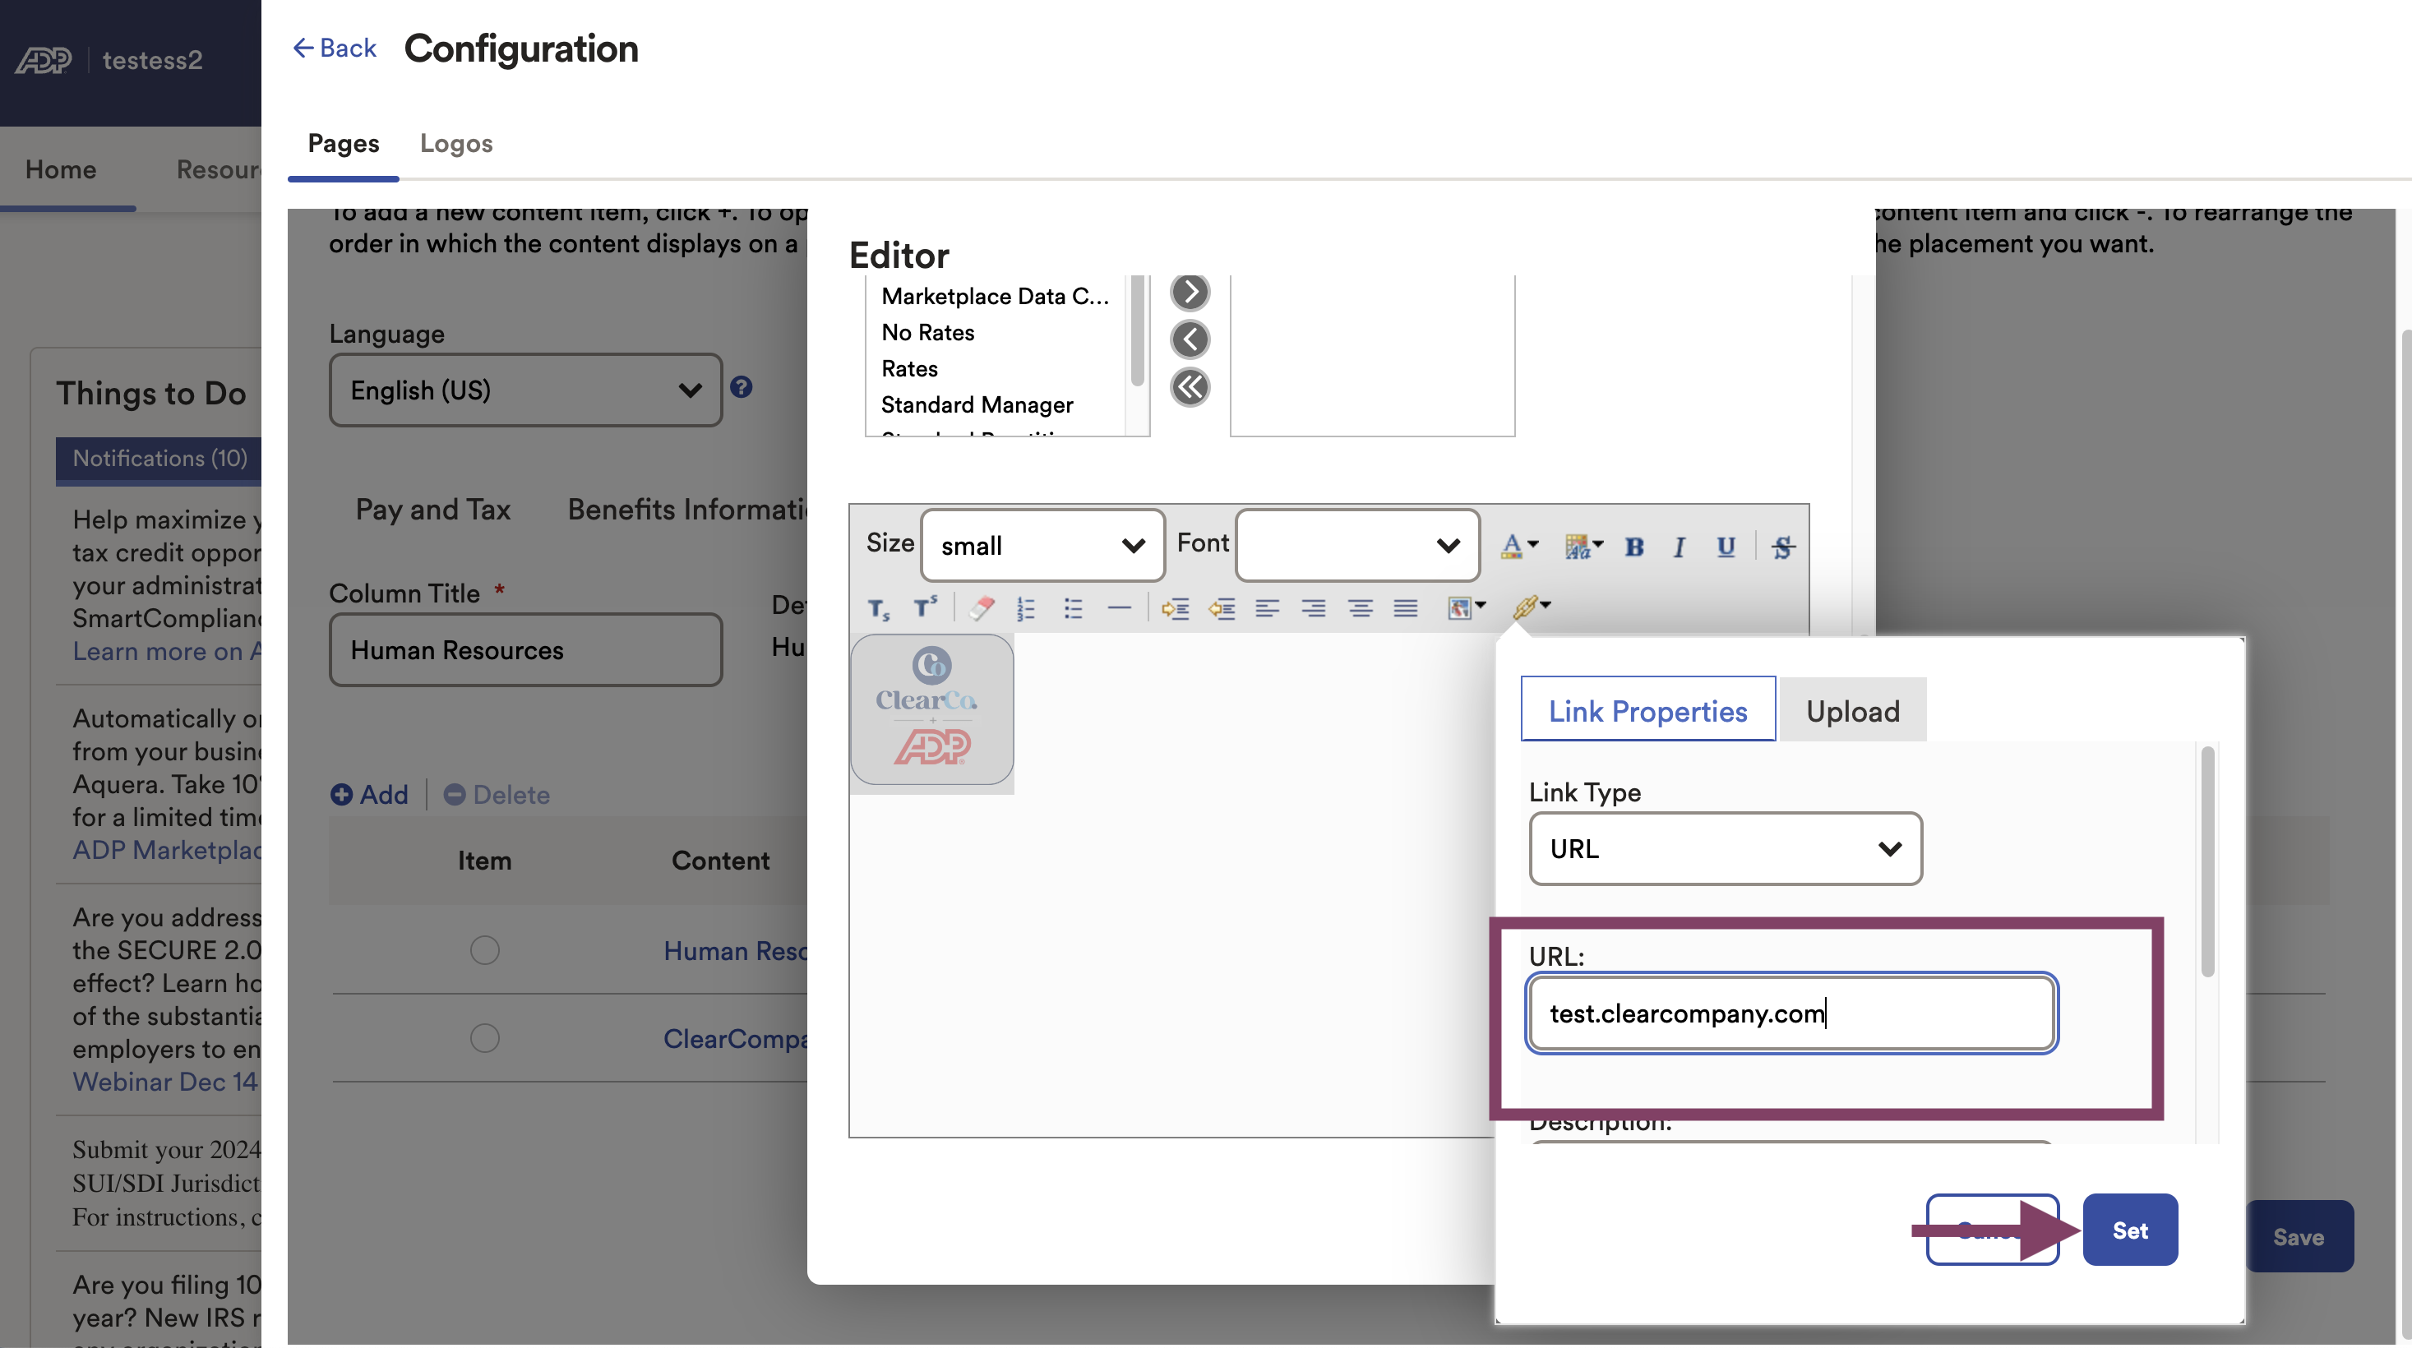The height and width of the screenshot is (1348, 2412).
Task: Select 'Marketplace Data C...' in the list
Action: coord(996,296)
